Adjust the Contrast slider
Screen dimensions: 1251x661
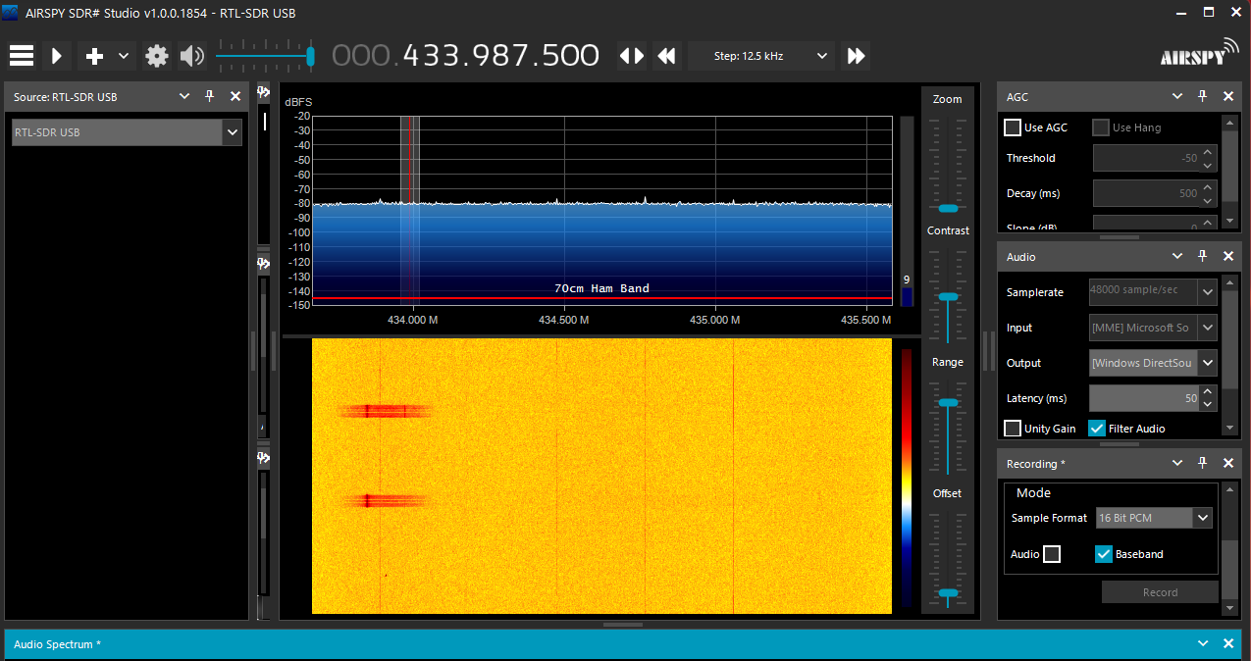[x=948, y=296]
